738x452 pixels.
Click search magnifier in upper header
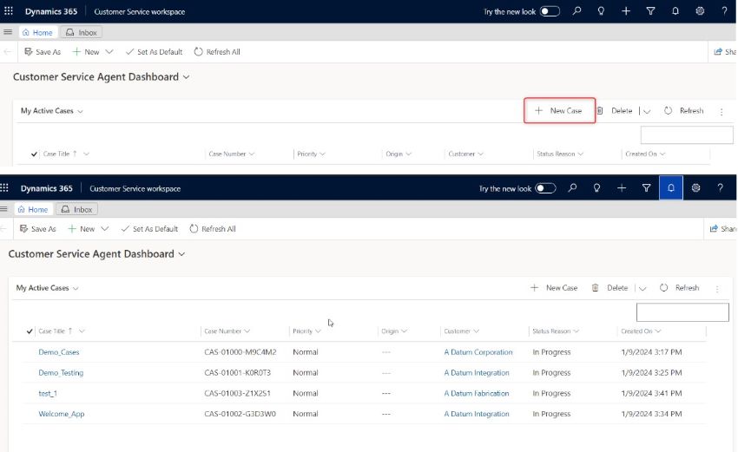577,10
